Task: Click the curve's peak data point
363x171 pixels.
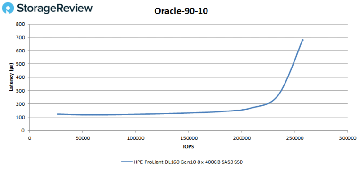Action: [302, 40]
